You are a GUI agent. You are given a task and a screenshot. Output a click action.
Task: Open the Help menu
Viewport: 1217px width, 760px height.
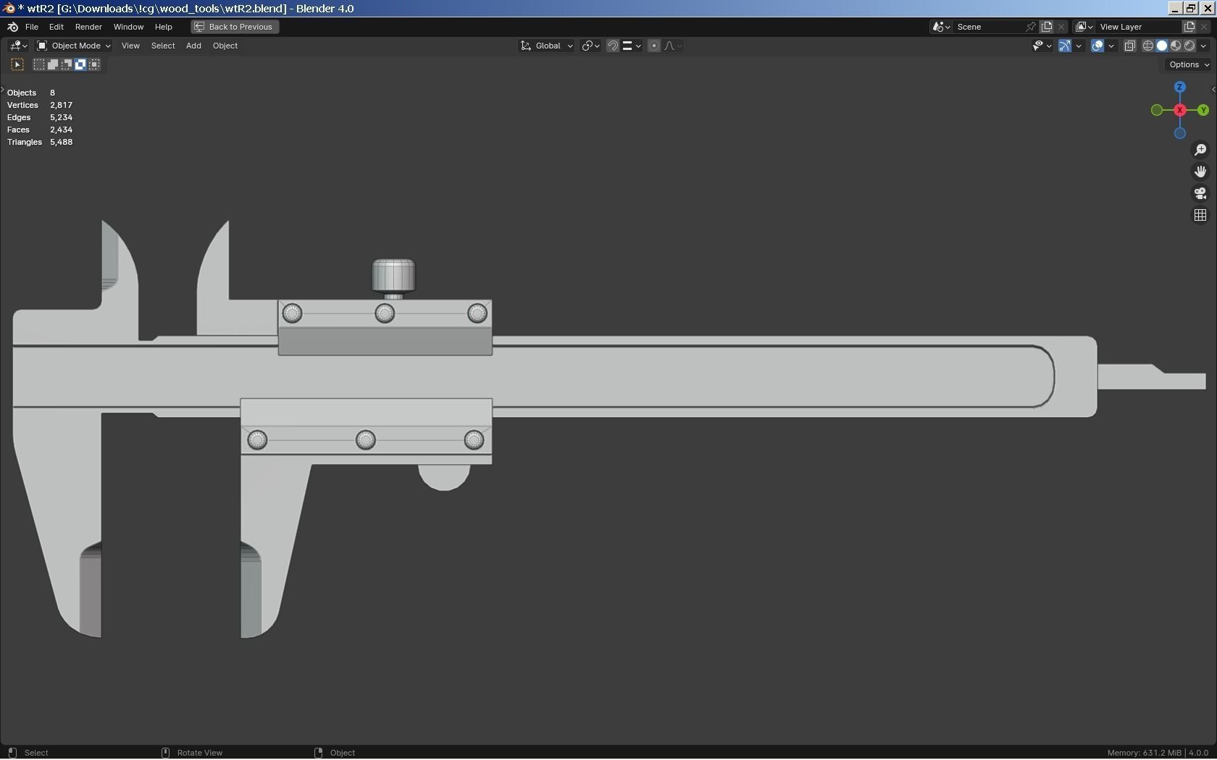(163, 27)
